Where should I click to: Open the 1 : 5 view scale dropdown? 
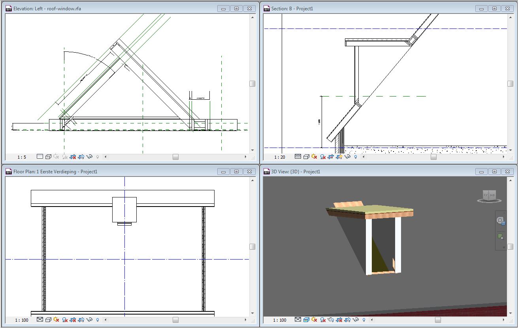tap(22, 157)
